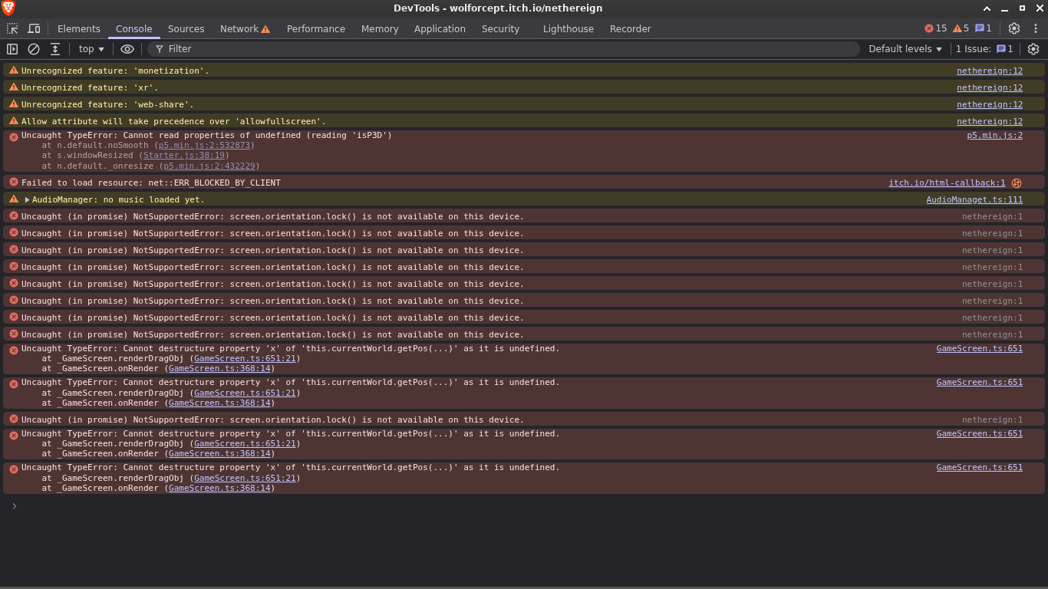This screenshot has width=1048, height=589.
Task: Toggle the device toolbar icon
Action: [34, 28]
